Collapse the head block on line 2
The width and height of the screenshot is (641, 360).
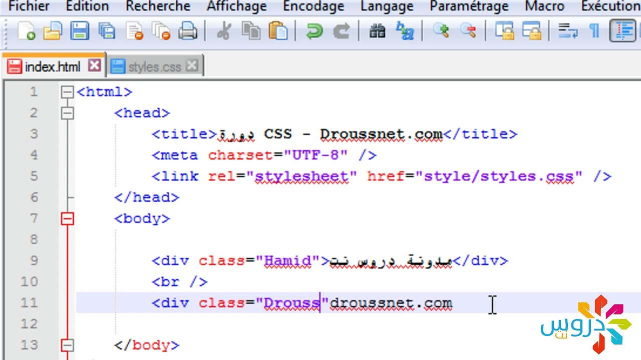[x=67, y=113]
